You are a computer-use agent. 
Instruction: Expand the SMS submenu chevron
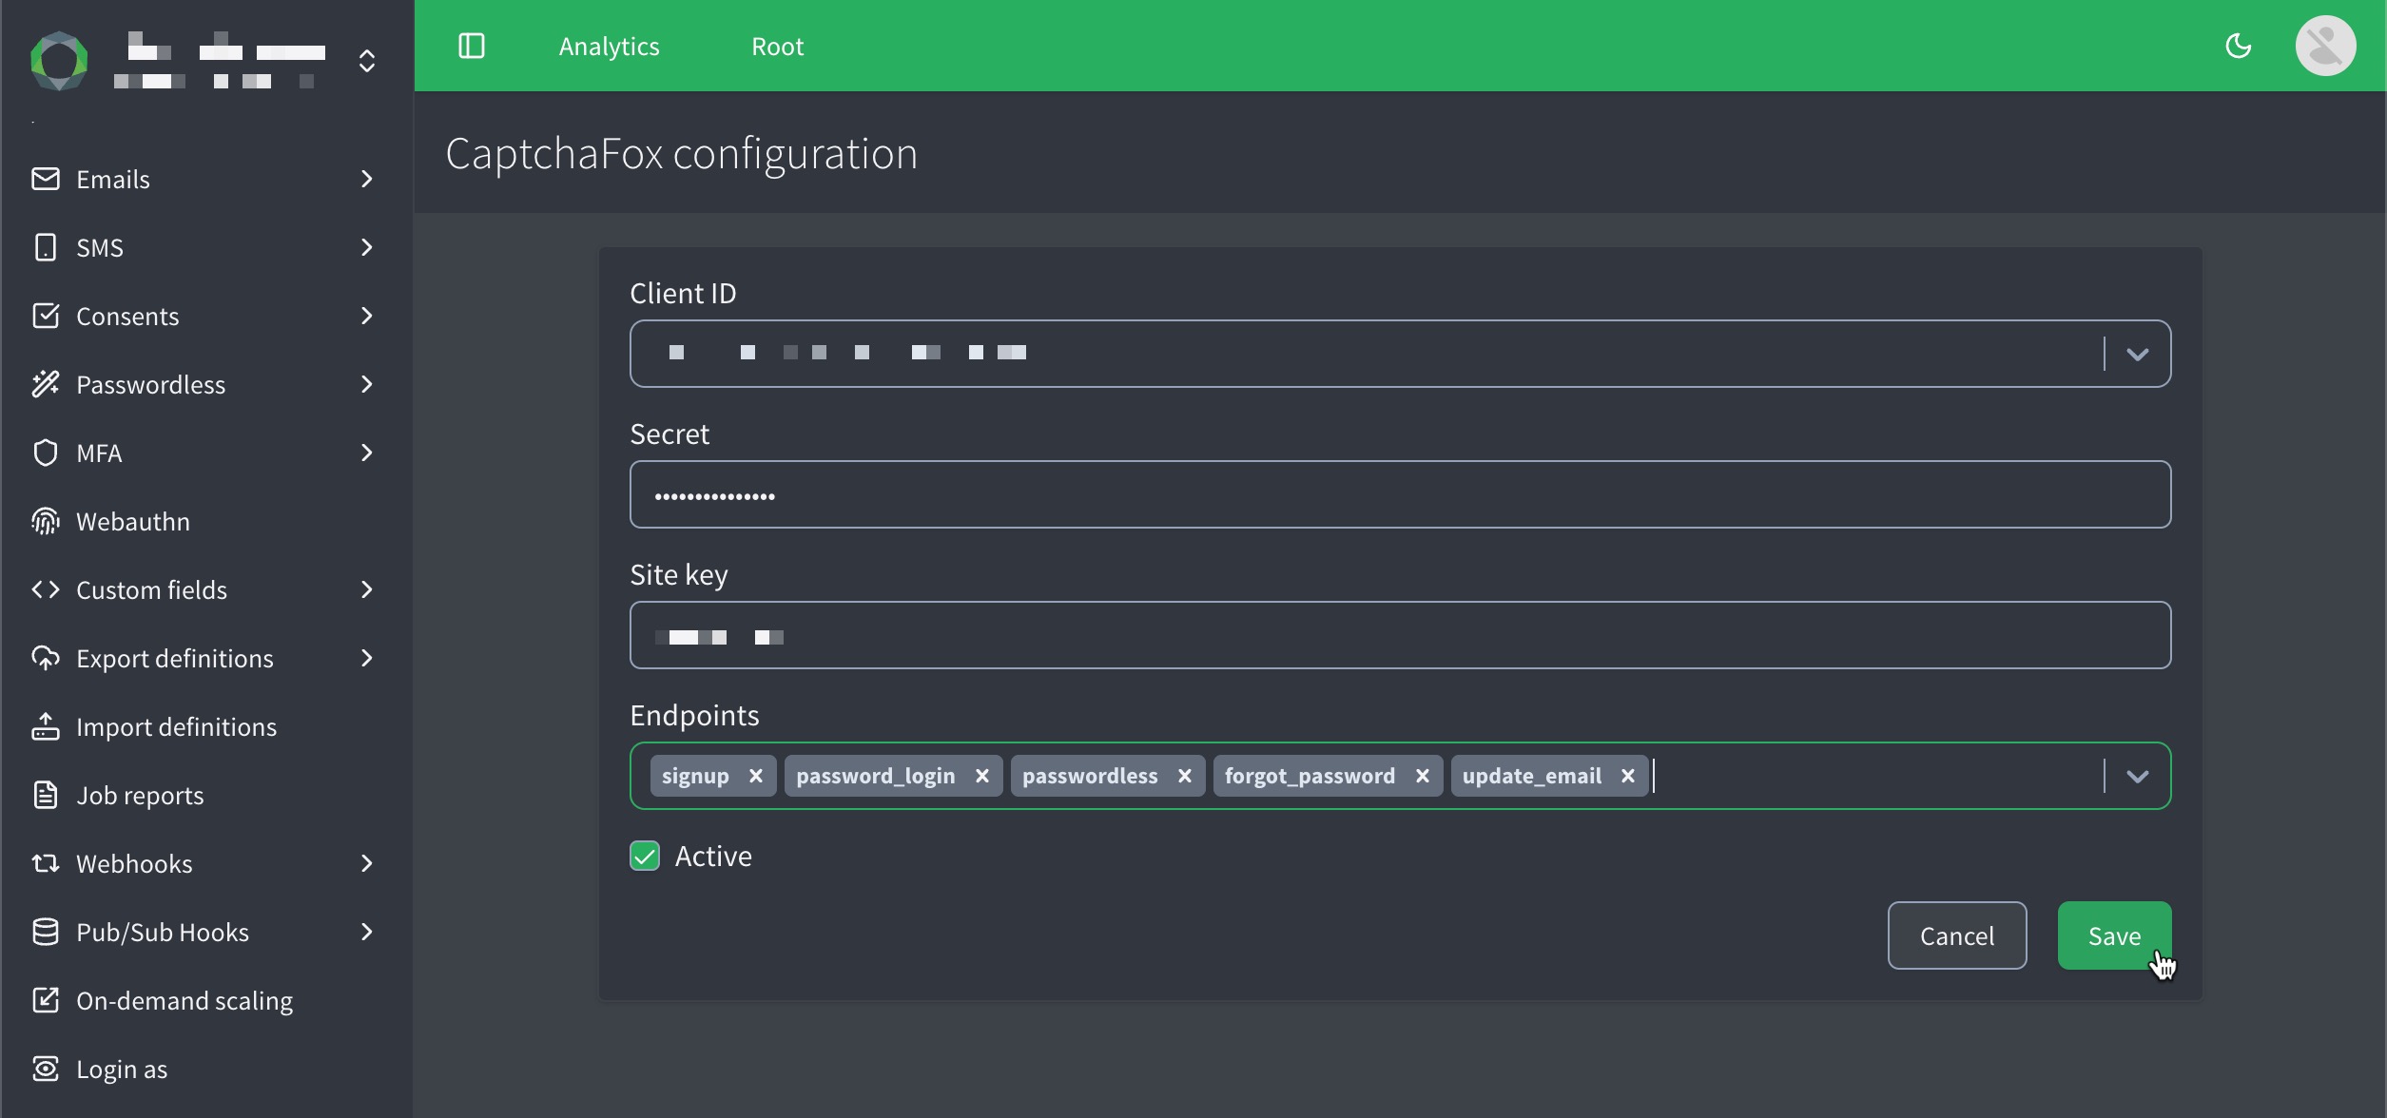pos(367,247)
